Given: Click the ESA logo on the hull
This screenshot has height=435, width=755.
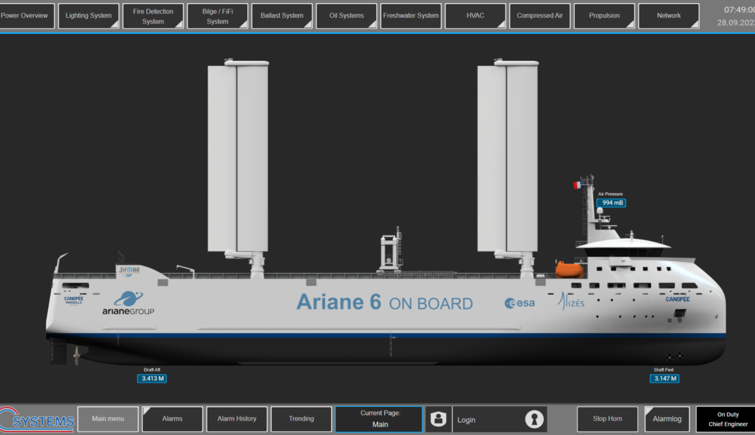Looking at the screenshot, I should coord(520,303).
